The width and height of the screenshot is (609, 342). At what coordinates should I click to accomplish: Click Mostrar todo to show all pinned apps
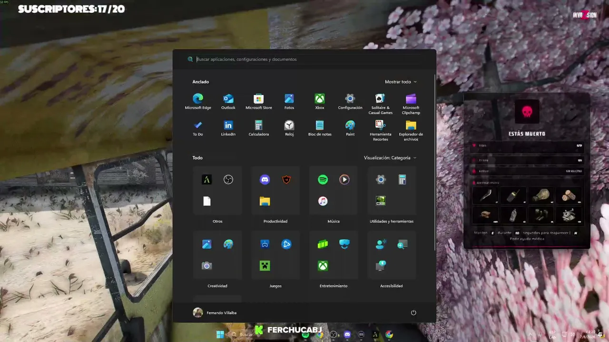click(401, 82)
